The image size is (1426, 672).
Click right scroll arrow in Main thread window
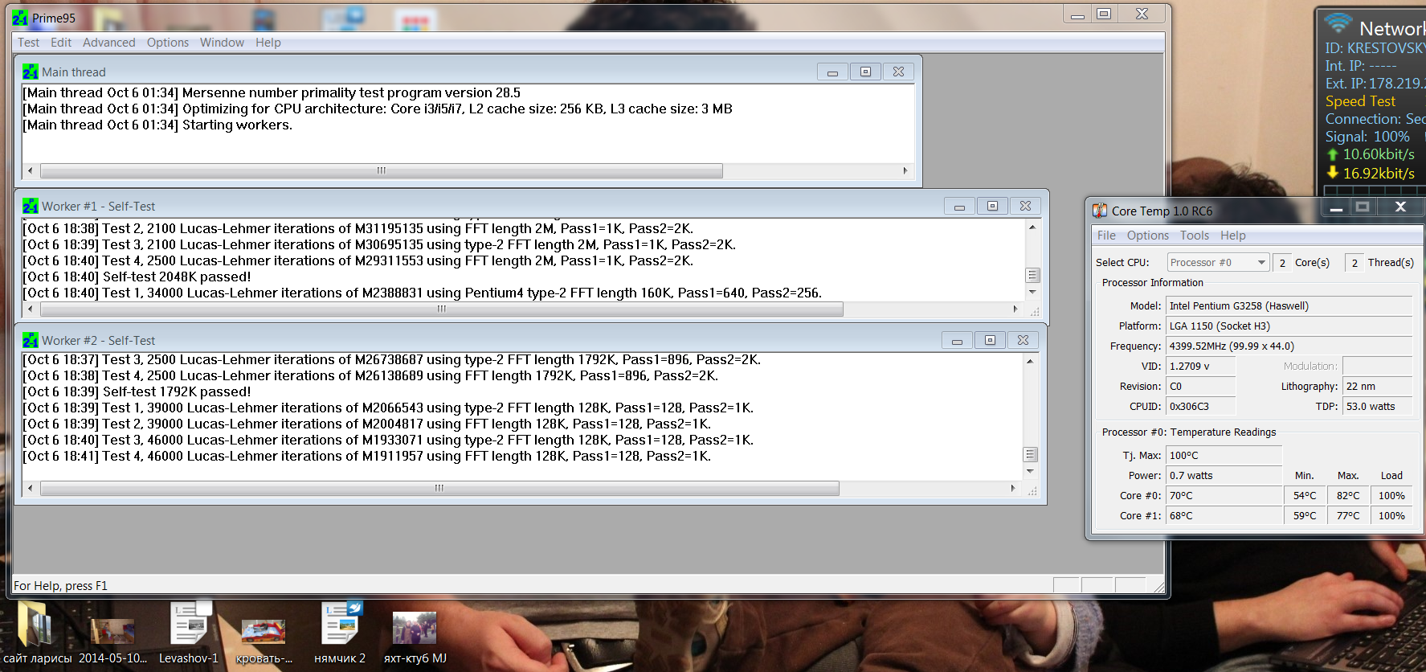905,170
